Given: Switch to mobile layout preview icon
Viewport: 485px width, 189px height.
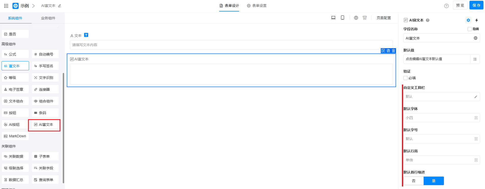Looking at the screenshot, I should [343, 18].
